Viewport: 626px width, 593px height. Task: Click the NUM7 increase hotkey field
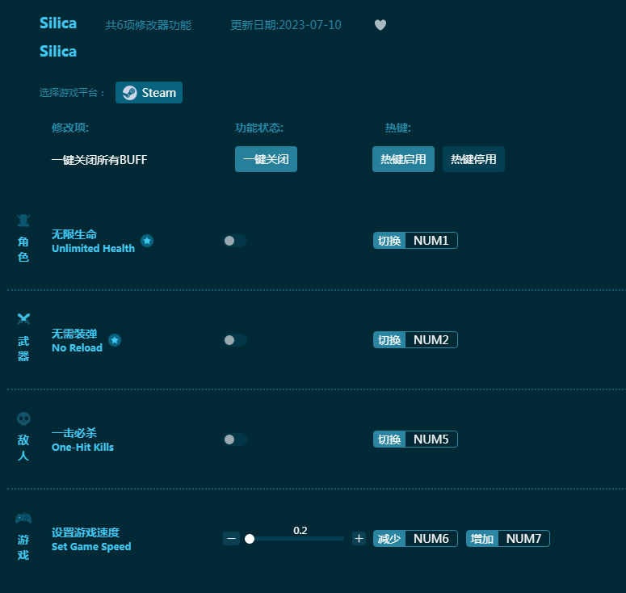pos(523,539)
